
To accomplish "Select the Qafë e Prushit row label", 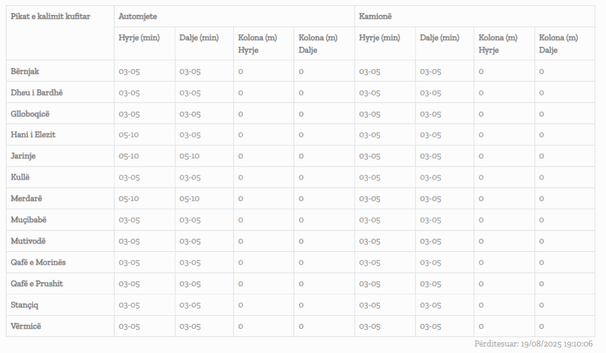I will 37,284.
